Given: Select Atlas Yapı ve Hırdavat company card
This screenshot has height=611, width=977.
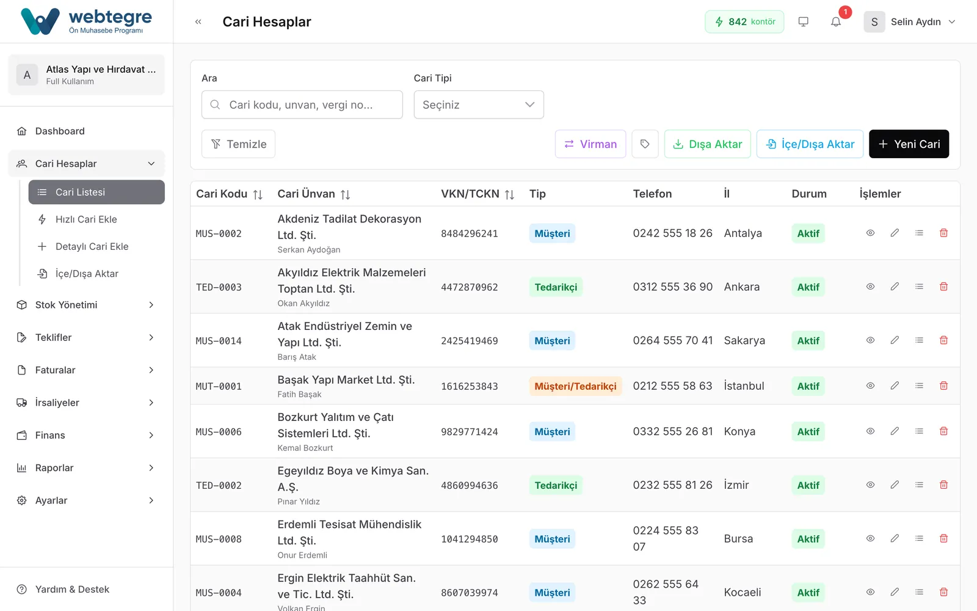Looking at the screenshot, I should (87, 75).
